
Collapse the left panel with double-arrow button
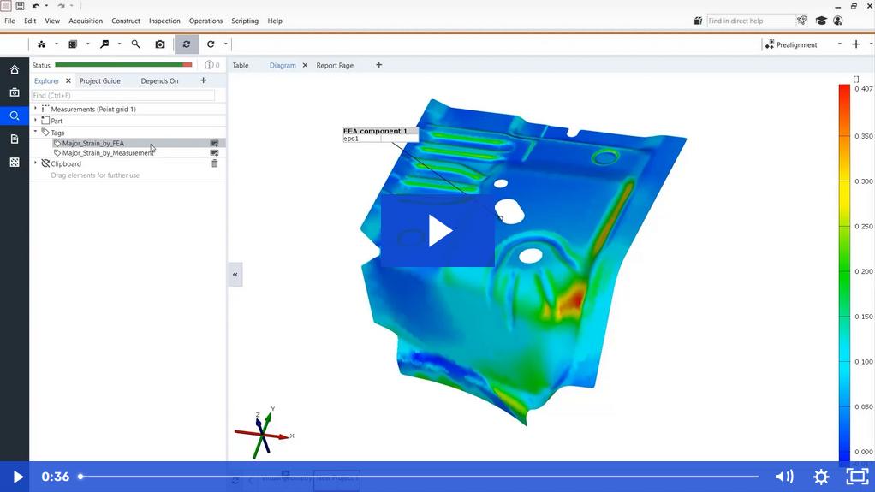(235, 274)
